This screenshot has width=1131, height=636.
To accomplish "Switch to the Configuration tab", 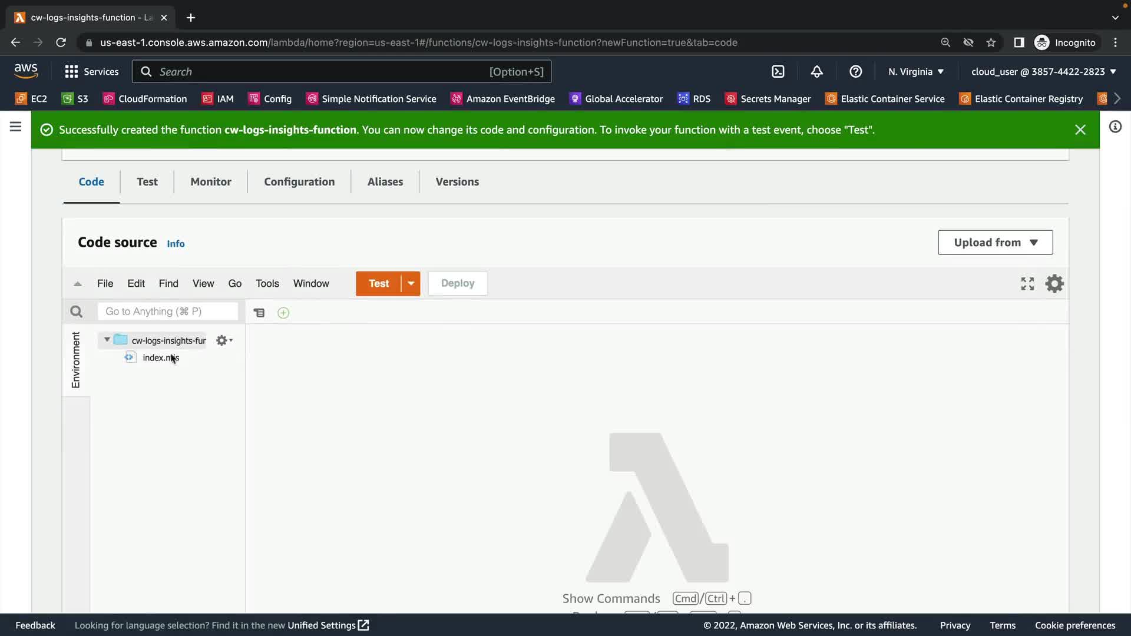I will (299, 182).
